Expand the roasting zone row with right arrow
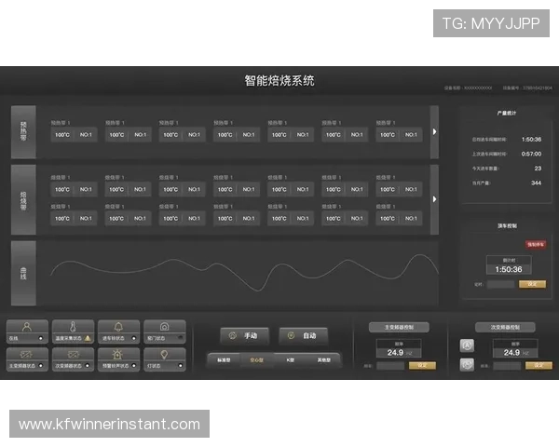 pyautogui.click(x=434, y=196)
